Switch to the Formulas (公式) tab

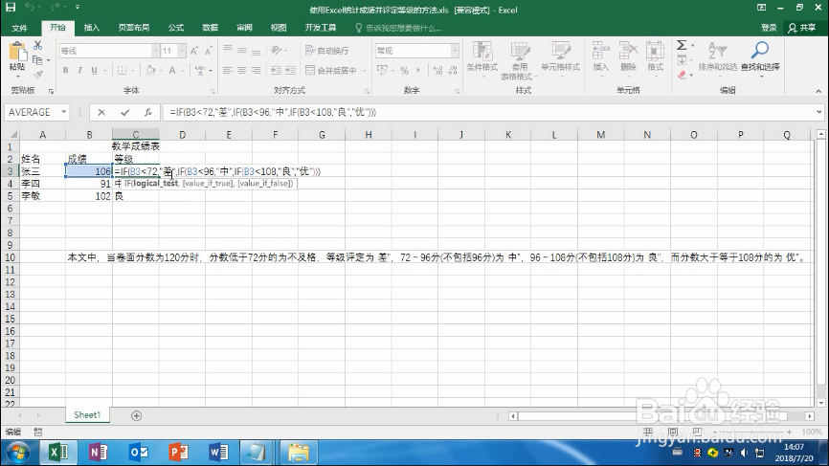[176, 28]
